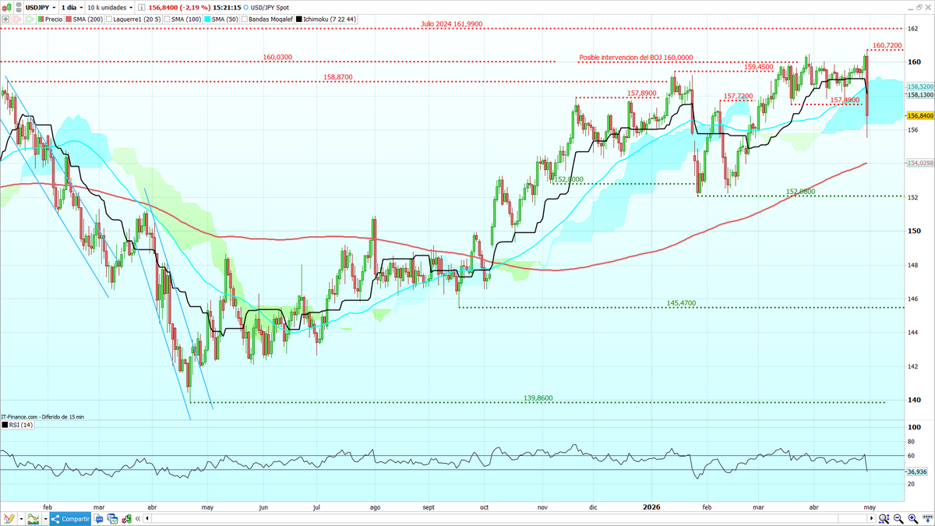Expand the indicators dropdown arrow at bottom
The width and height of the screenshot is (935, 526).
[45, 519]
